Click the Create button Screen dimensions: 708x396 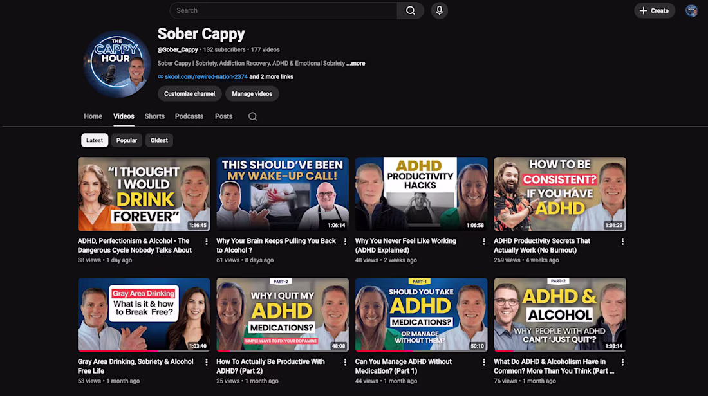(x=654, y=10)
